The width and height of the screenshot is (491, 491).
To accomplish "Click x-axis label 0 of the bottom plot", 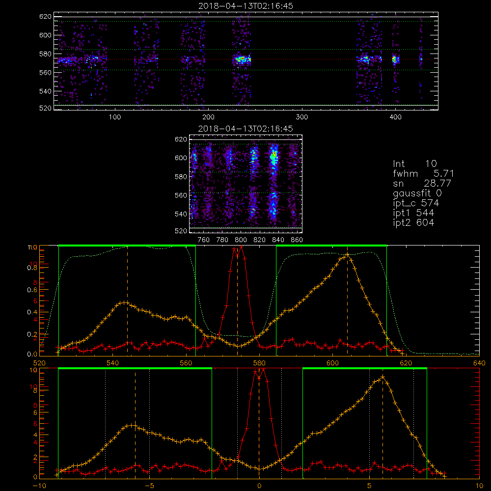I will tap(259, 486).
